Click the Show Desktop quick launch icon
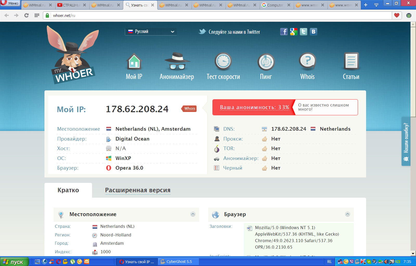 click(37, 262)
